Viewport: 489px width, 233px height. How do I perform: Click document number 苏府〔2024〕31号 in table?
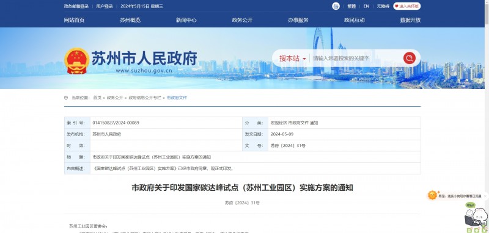point(288,146)
